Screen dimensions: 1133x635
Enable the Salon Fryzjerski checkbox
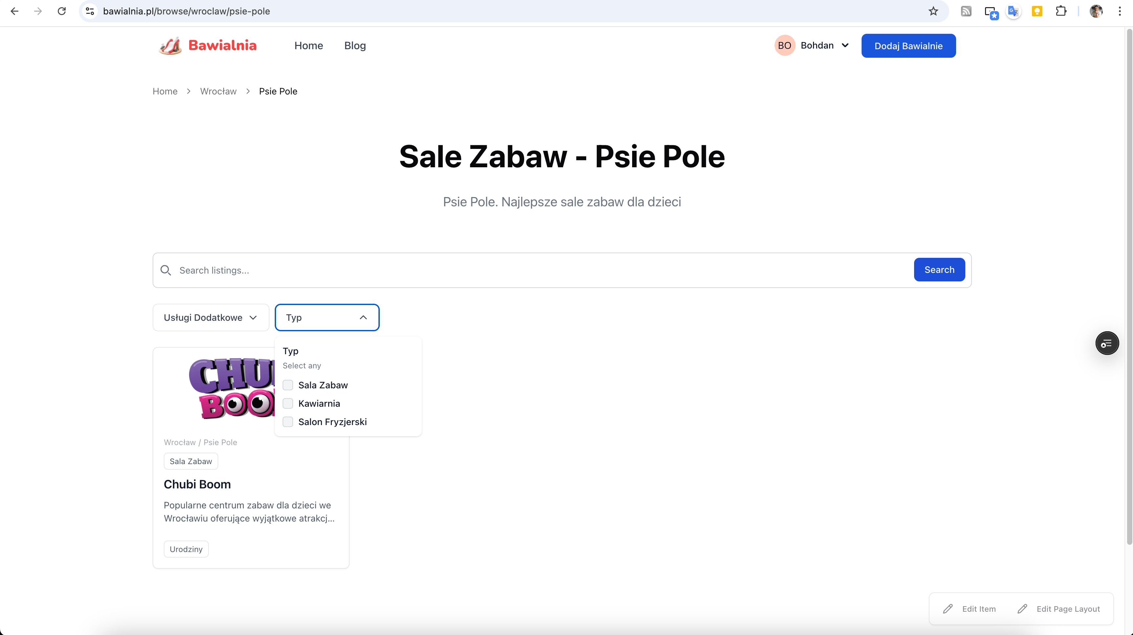[x=288, y=422]
